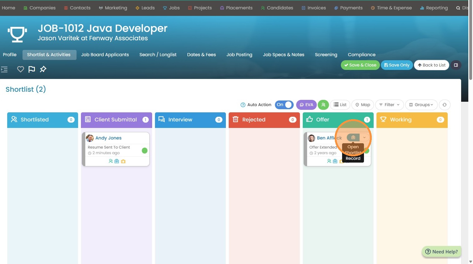473x264 pixels.
Task: Flag this job using the flag icon
Action: pos(32,69)
